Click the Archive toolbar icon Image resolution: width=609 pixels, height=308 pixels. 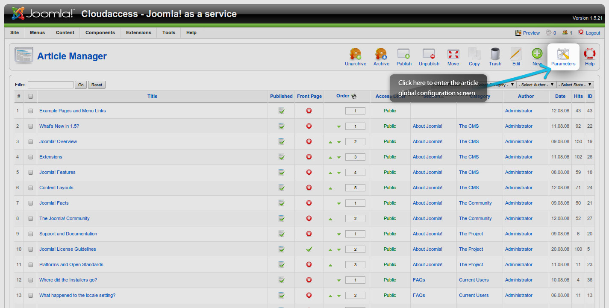[381, 54]
